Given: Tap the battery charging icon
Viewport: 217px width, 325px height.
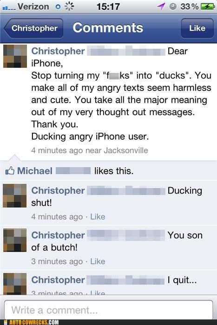Looking at the screenshot, I should point(208,6).
